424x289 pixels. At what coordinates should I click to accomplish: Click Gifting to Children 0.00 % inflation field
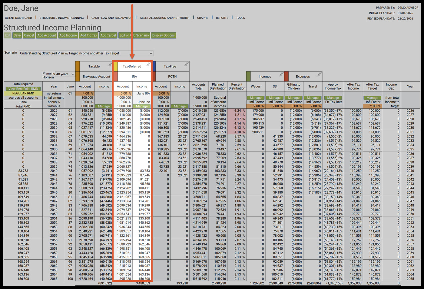[x=294, y=106]
